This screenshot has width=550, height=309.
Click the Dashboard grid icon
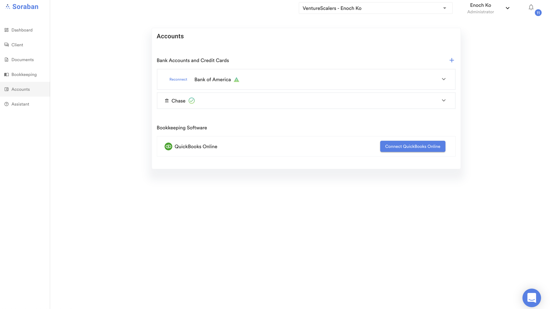point(6,30)
